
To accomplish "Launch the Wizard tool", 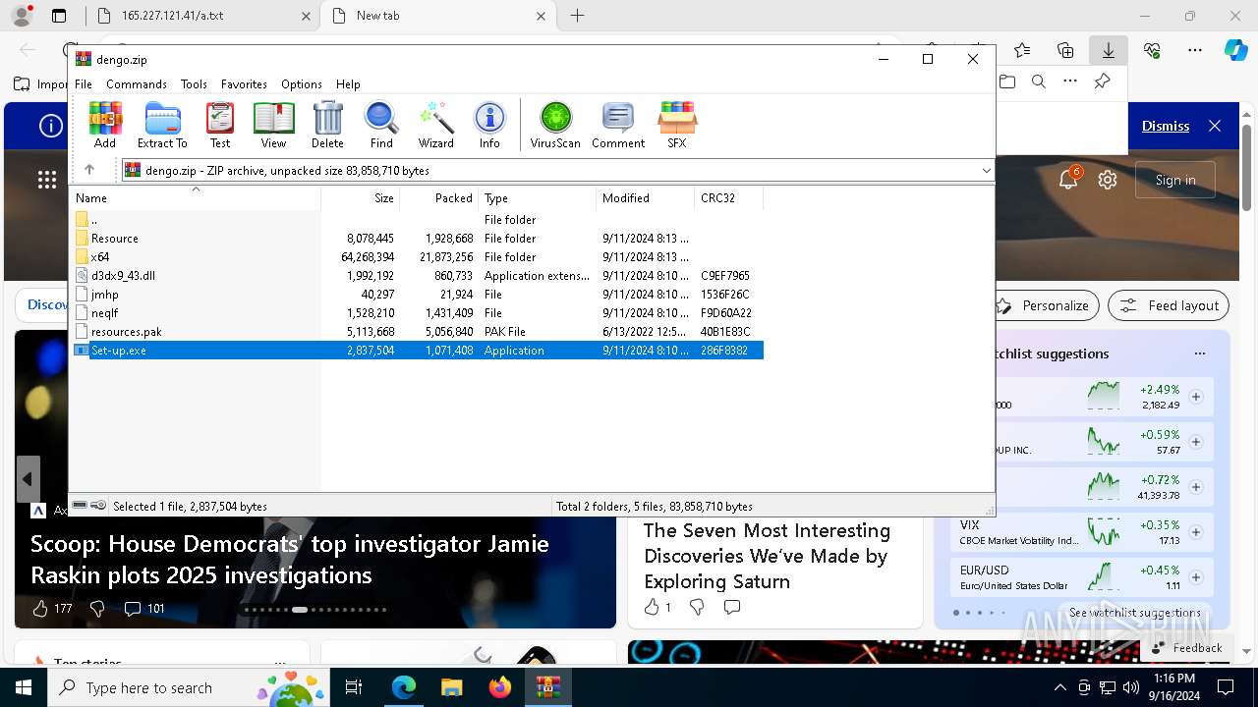I will [x=435, y=125].
